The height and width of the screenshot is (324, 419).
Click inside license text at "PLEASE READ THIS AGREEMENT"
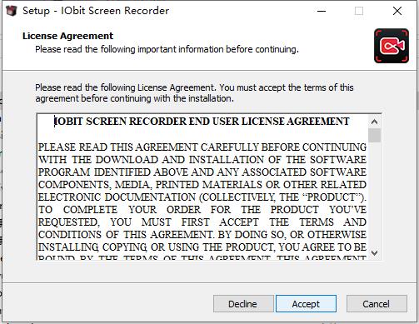pos(117,147)
